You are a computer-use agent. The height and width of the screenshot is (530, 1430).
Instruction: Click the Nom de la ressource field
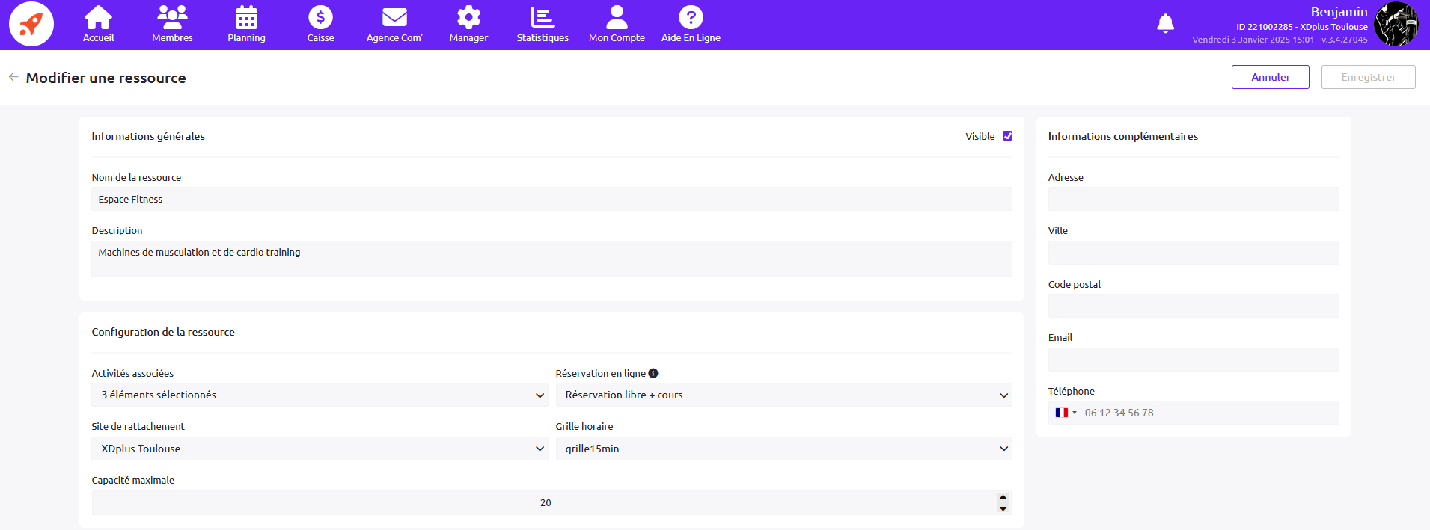point(551,199)
